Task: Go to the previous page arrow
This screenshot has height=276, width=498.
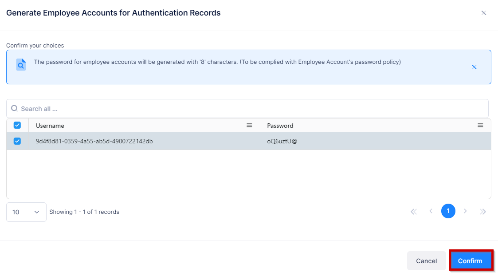Action: click(431, 211)
